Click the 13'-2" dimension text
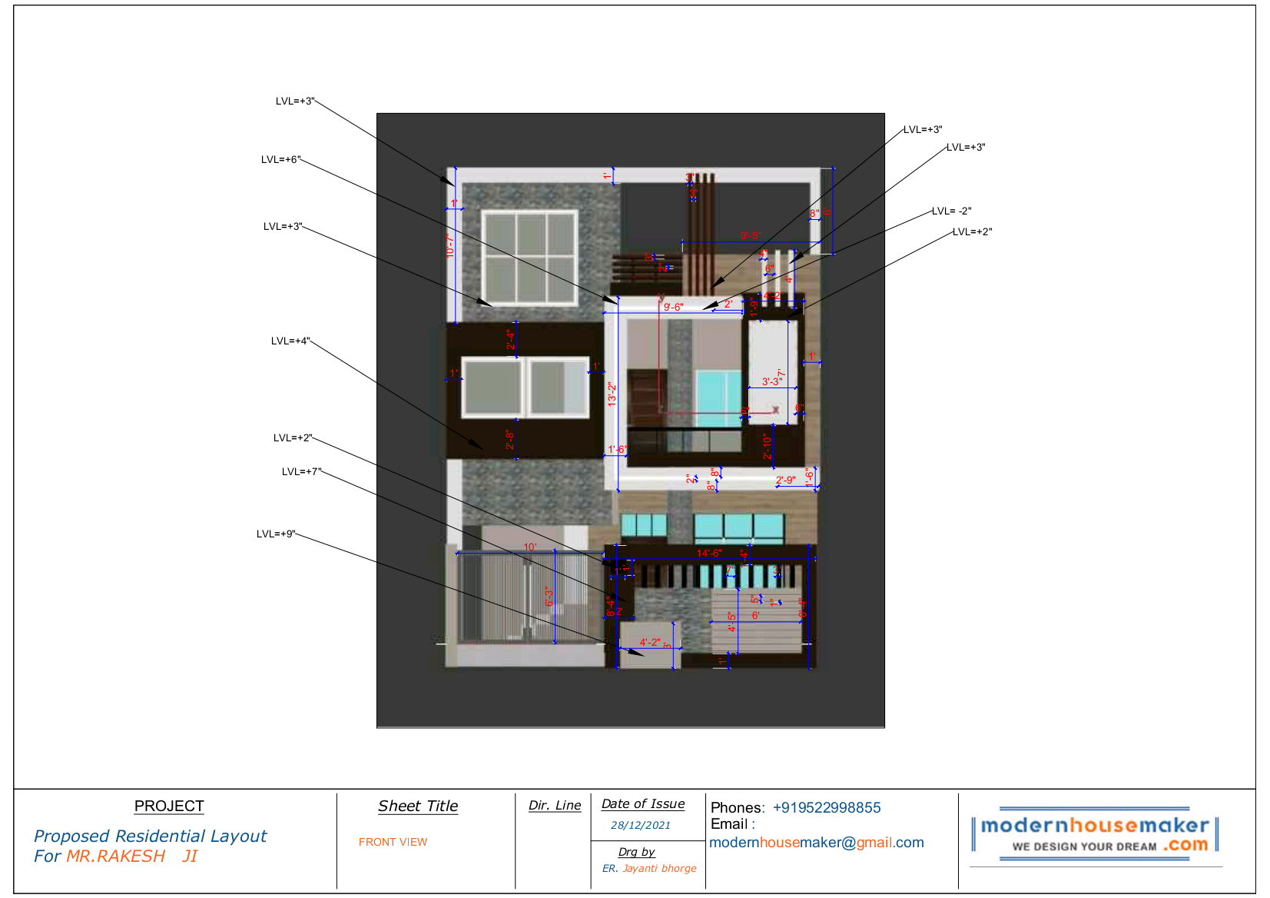Image resolution: width=1270 pixels, height=898 pixels. 612,394
